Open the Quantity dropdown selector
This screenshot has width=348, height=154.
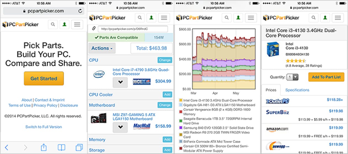click(x=292, y=77)
